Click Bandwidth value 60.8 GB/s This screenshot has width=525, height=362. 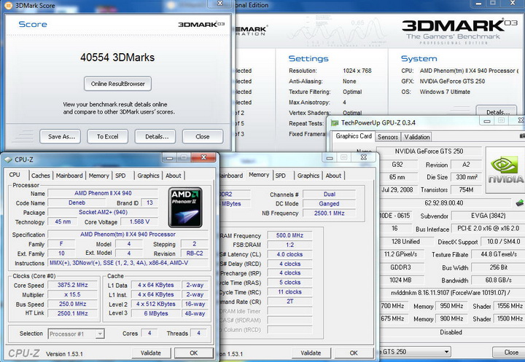[498, 280]
